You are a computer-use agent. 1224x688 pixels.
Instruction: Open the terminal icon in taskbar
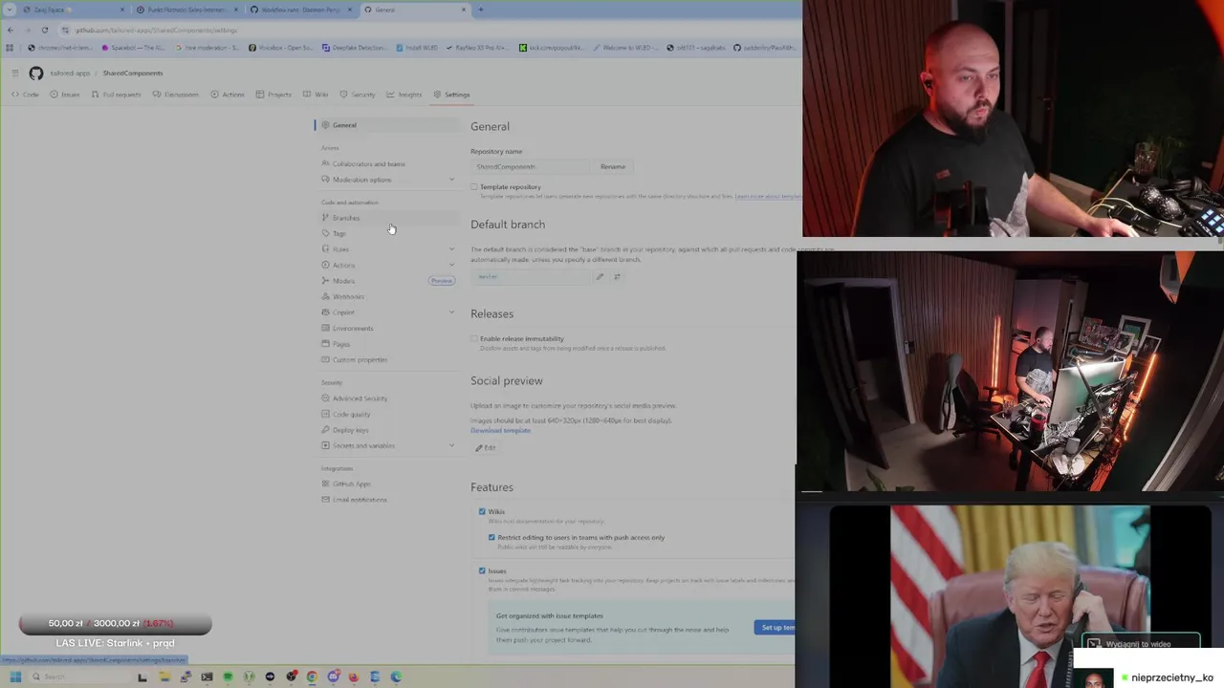pos(207,677)
